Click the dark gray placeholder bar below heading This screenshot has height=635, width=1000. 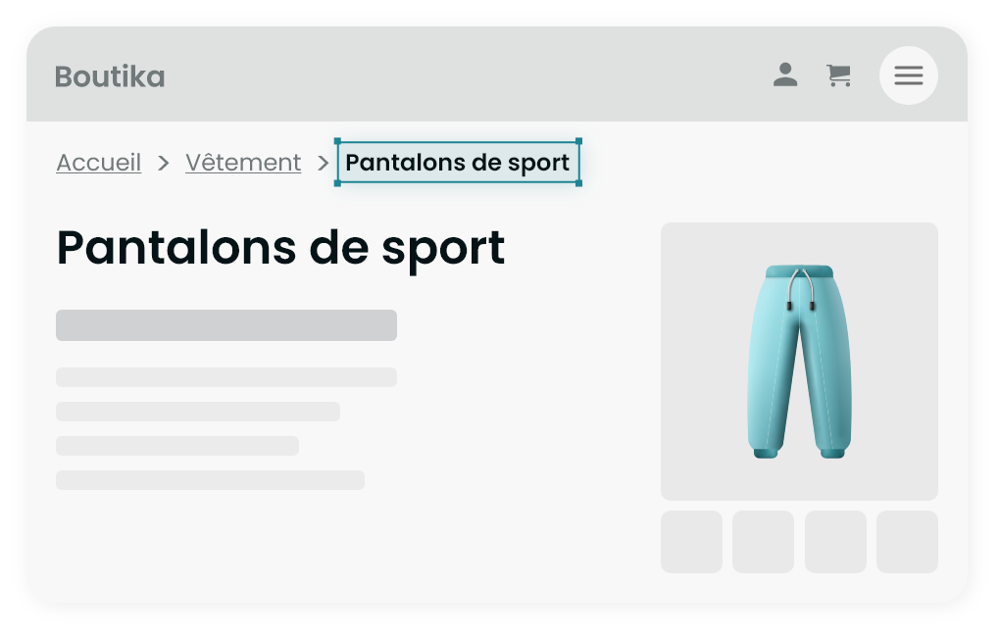pyautogui.click(x=226, y=325)
